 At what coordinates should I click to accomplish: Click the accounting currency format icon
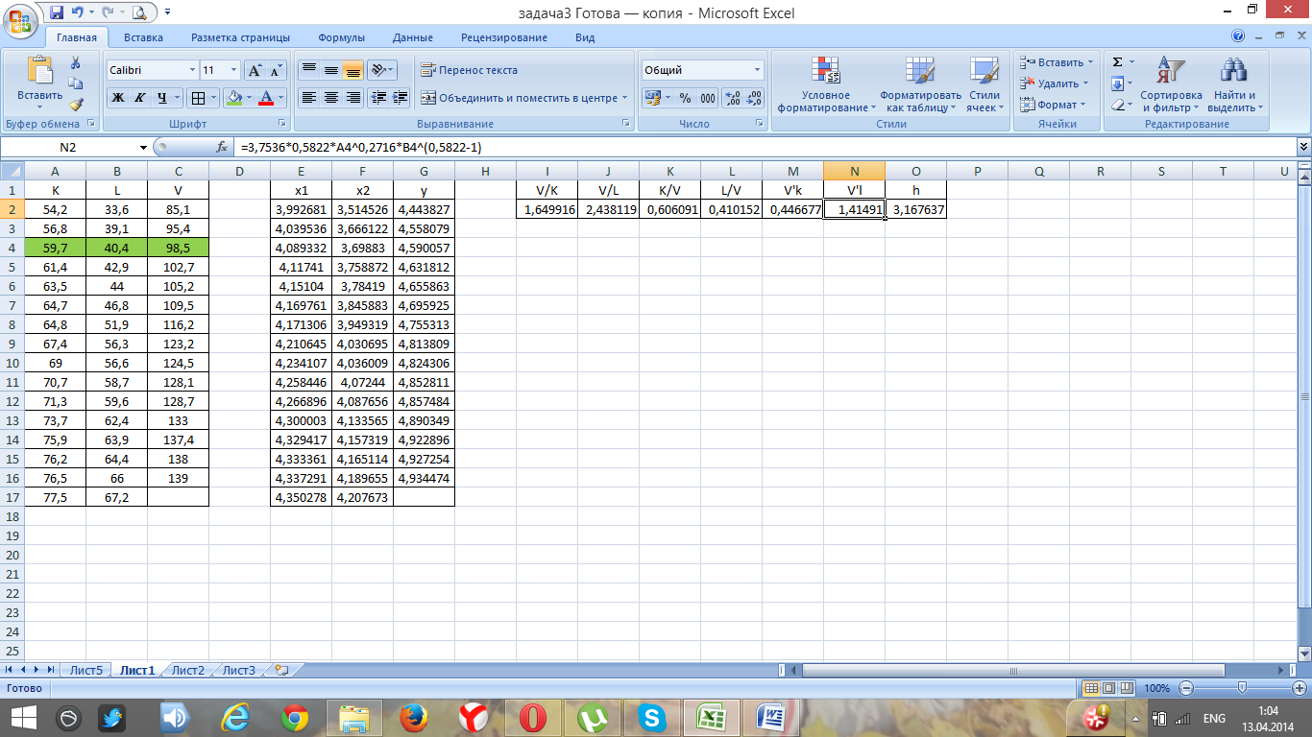[652, 98]
